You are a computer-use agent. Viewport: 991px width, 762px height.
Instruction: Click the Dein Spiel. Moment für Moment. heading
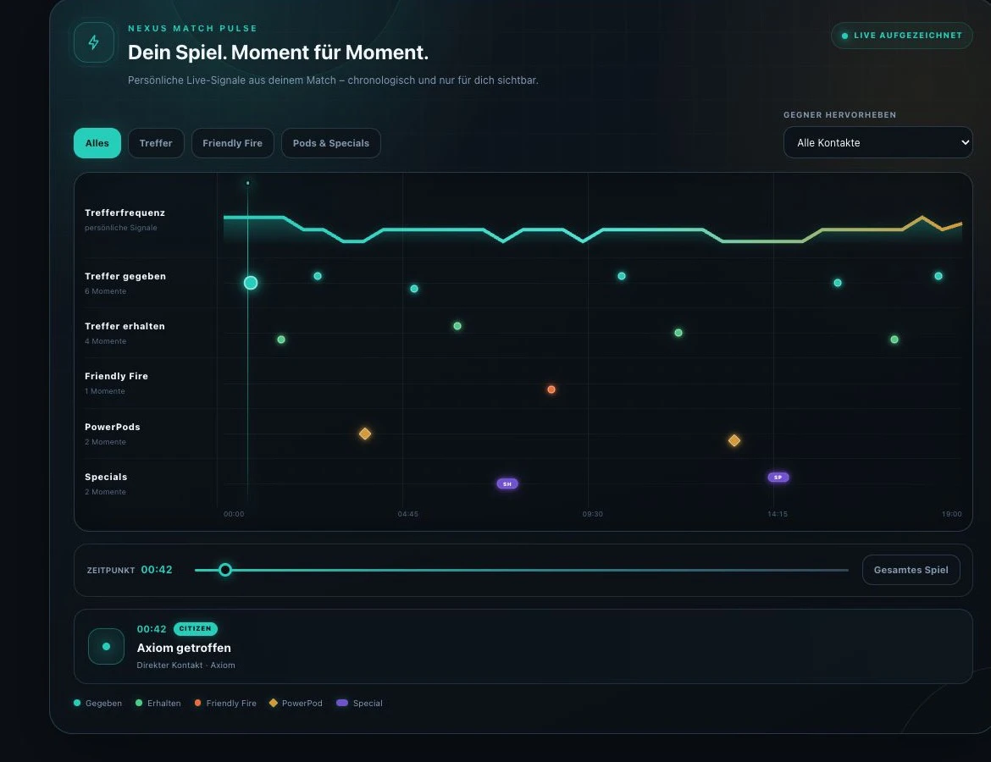click(x=278, y=52)
